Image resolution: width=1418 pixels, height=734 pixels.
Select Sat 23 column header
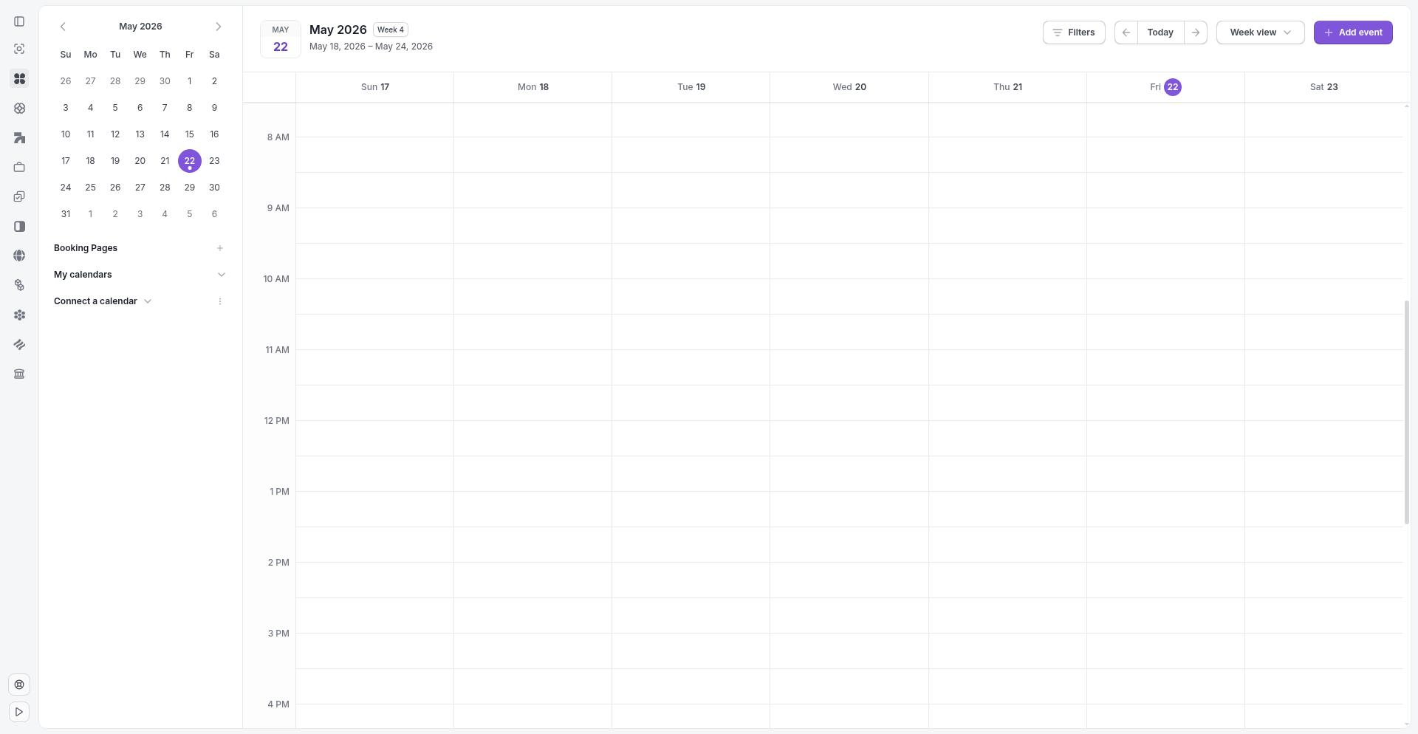(x=1323, y=87)
